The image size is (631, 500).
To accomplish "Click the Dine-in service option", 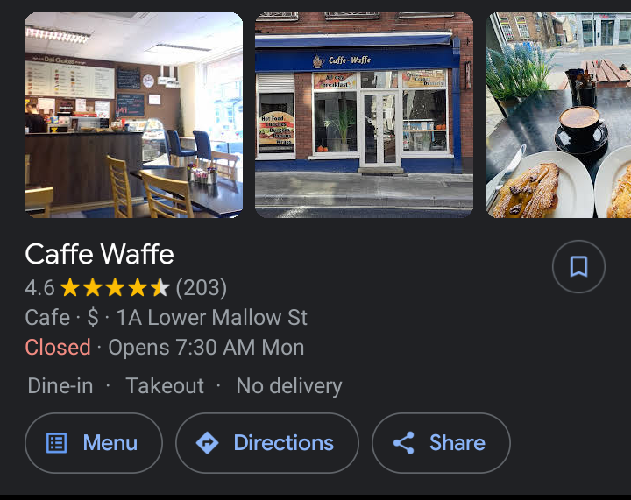I will pyautogui.click(x=60, y=386).
